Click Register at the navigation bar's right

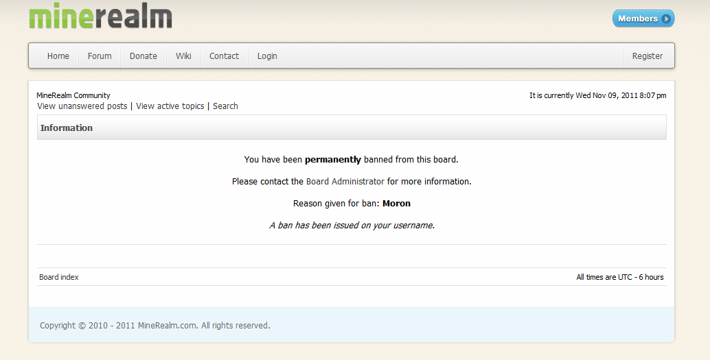coord(648,56)
